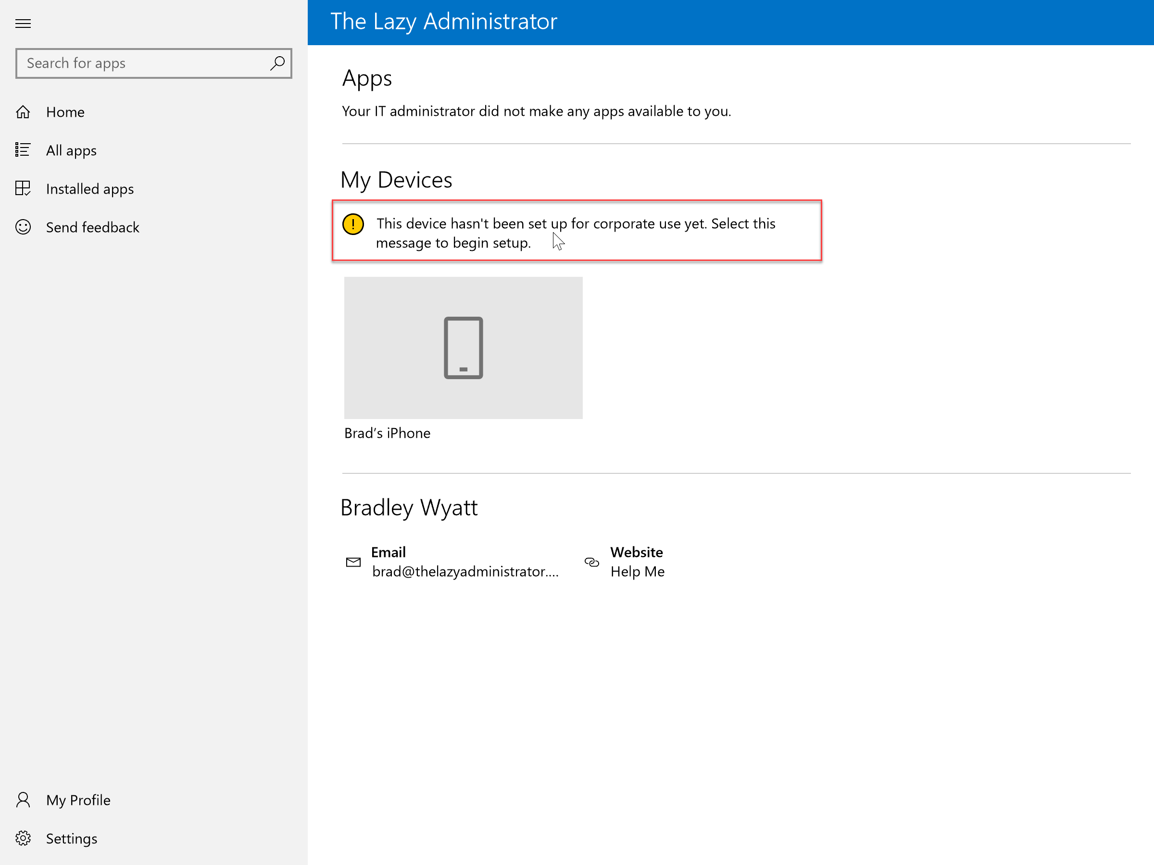The height and width of the screenshot is (865, 1154).
Task: Open the hamburger navigation menu
Action: coord(23,24)
